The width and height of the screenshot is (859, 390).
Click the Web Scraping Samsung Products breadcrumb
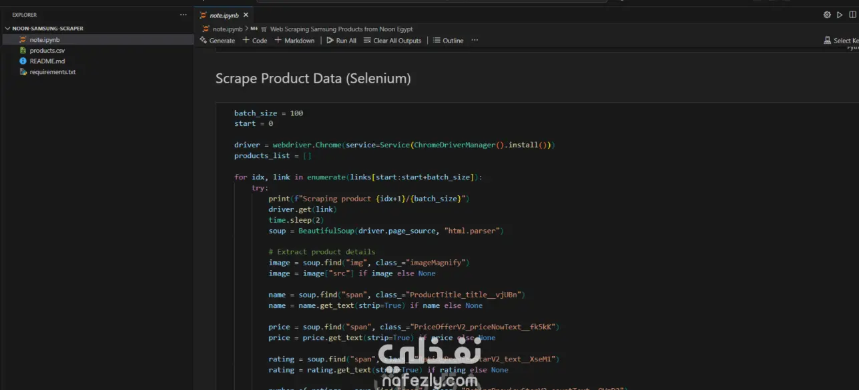(x=341, y=29)
